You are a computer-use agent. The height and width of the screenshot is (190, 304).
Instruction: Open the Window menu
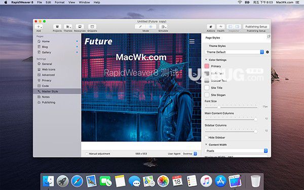tap(84, 3)
